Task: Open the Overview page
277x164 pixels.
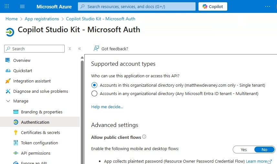Action: point(22,60)
